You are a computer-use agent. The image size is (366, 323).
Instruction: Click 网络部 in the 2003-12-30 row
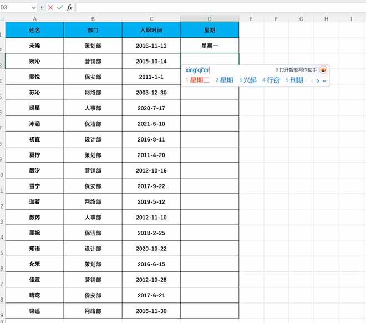click(93, 93)
